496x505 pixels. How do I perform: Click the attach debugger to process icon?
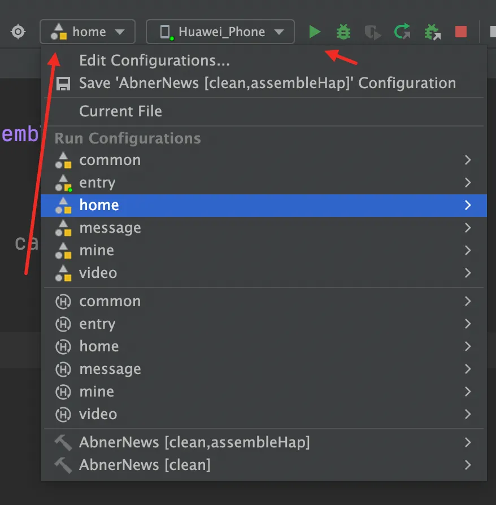click(432, 32)
